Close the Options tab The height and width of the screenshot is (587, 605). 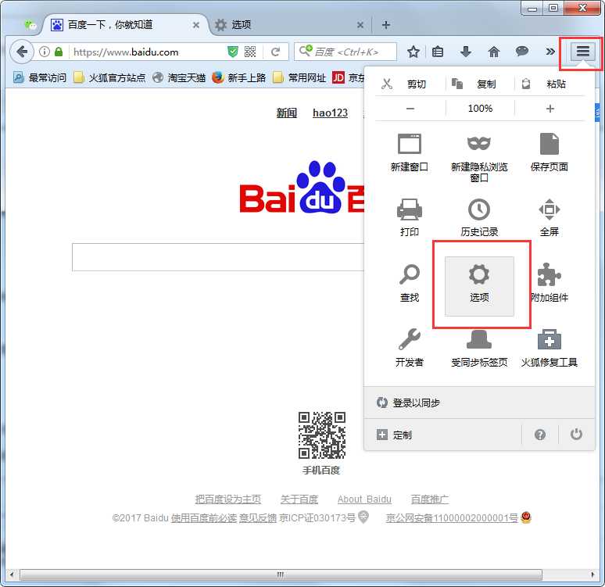click(360, 25)
